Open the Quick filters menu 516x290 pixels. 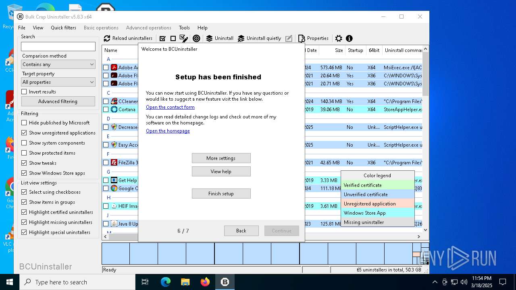coord(63,28)
